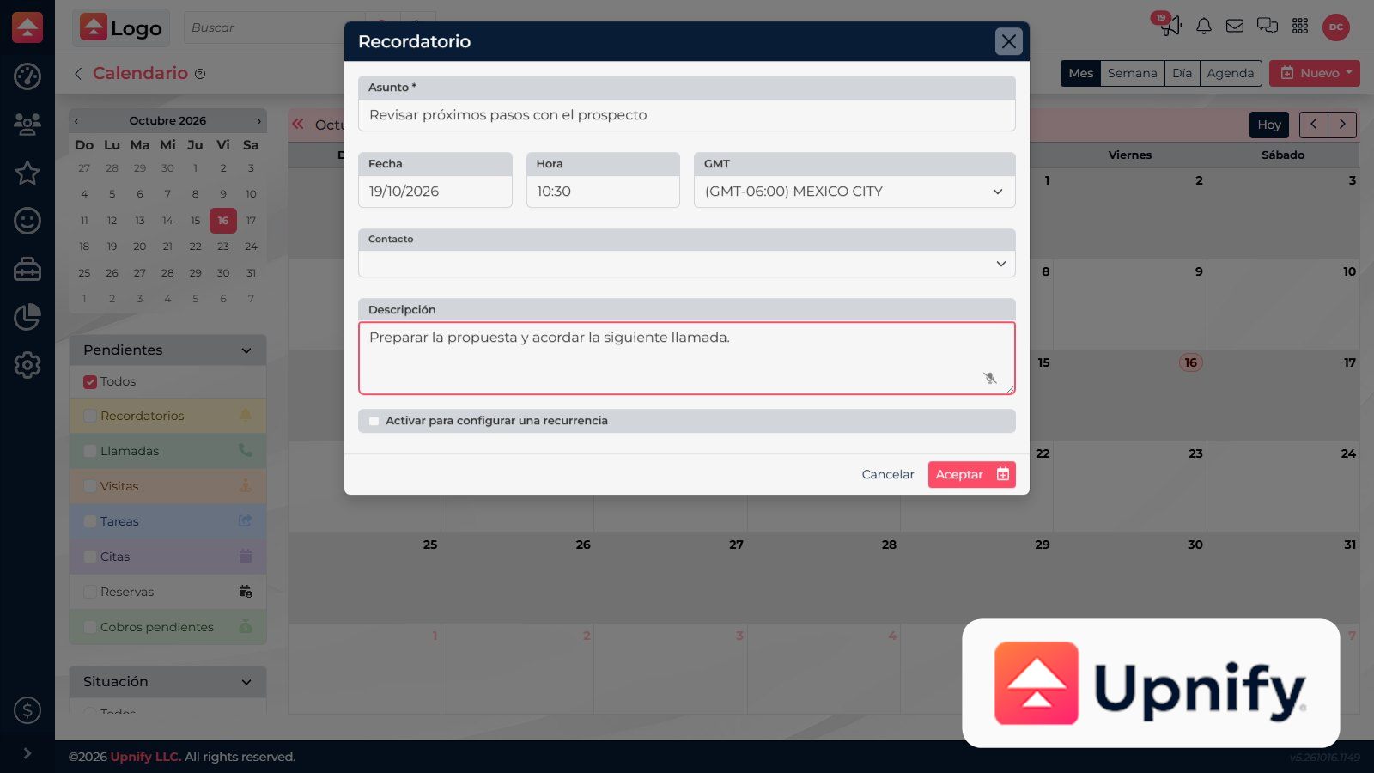The image size is (1374, 773).
Task: Open the notifications bell icon
Action: [x=1204, y=27]
